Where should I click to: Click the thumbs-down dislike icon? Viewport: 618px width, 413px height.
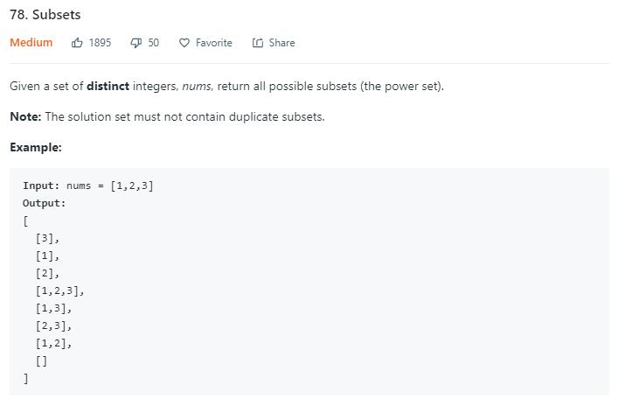tap(135, 43)
